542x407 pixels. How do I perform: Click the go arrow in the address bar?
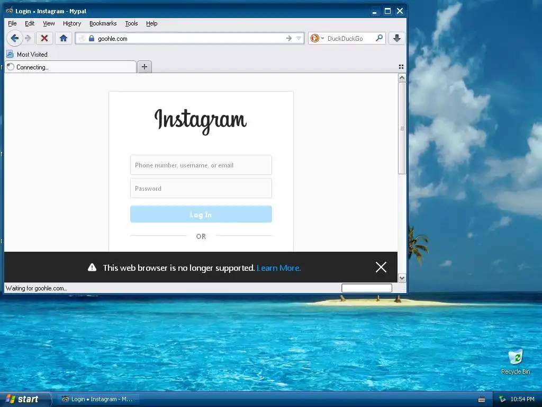pos(289,38)
